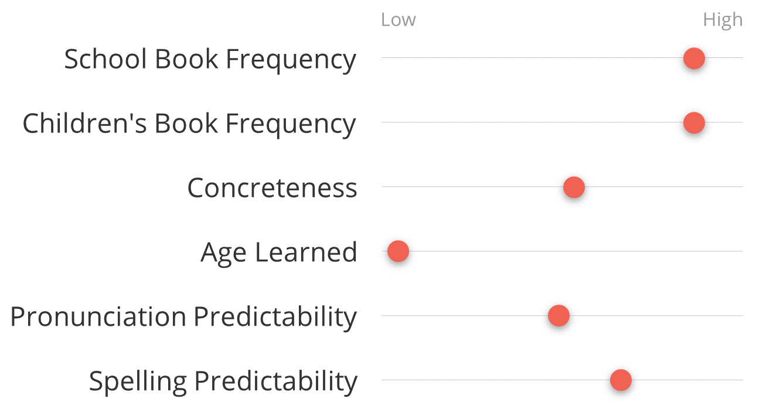Click the "High" scale label
This screenshot has height=416, width=763.
point(723,20)
